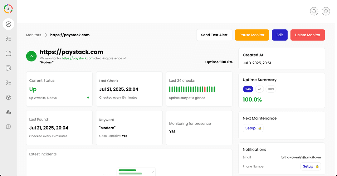Screen dimensions: 337x176
Task: Click the notification email address
Action: (301, 157)
